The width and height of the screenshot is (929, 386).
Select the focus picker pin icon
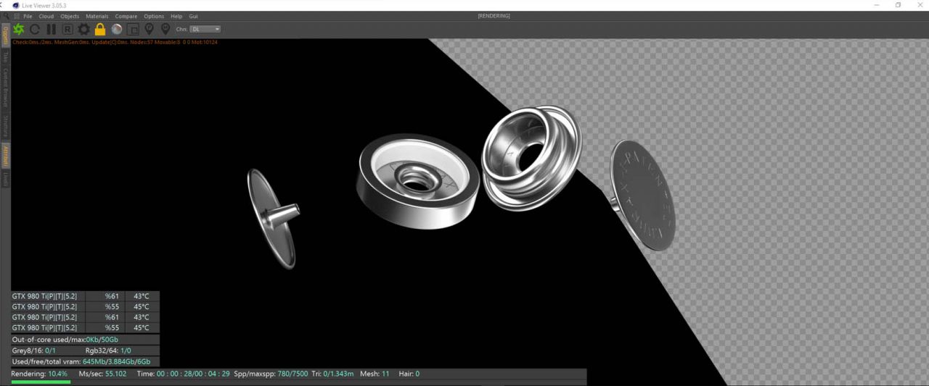pyautogui.click(x=150, y=30)
